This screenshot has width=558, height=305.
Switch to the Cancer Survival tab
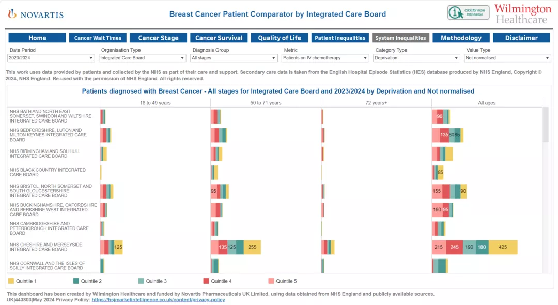click(219, 38)
